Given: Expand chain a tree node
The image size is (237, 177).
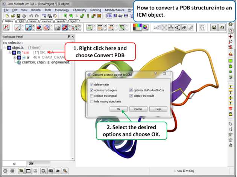Looking at the screenshot, I should 15,58.
